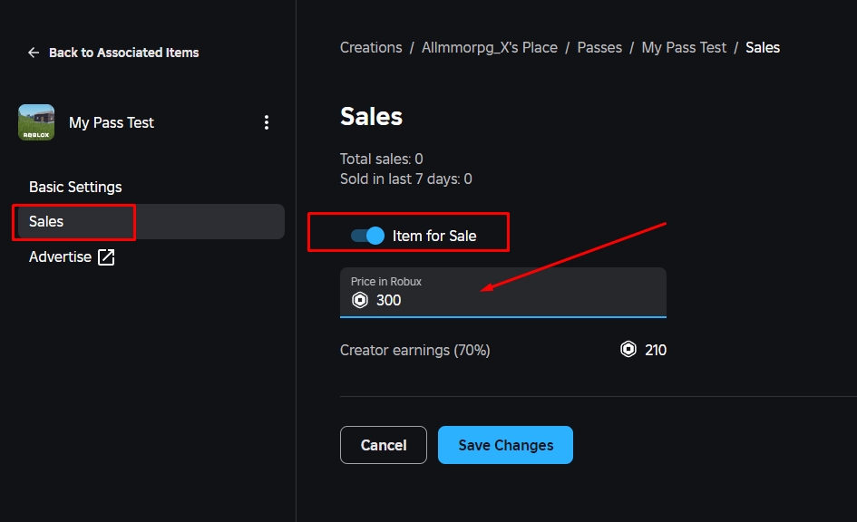
Task: Click Back to Associated Items link
Action: click(123, 53)
